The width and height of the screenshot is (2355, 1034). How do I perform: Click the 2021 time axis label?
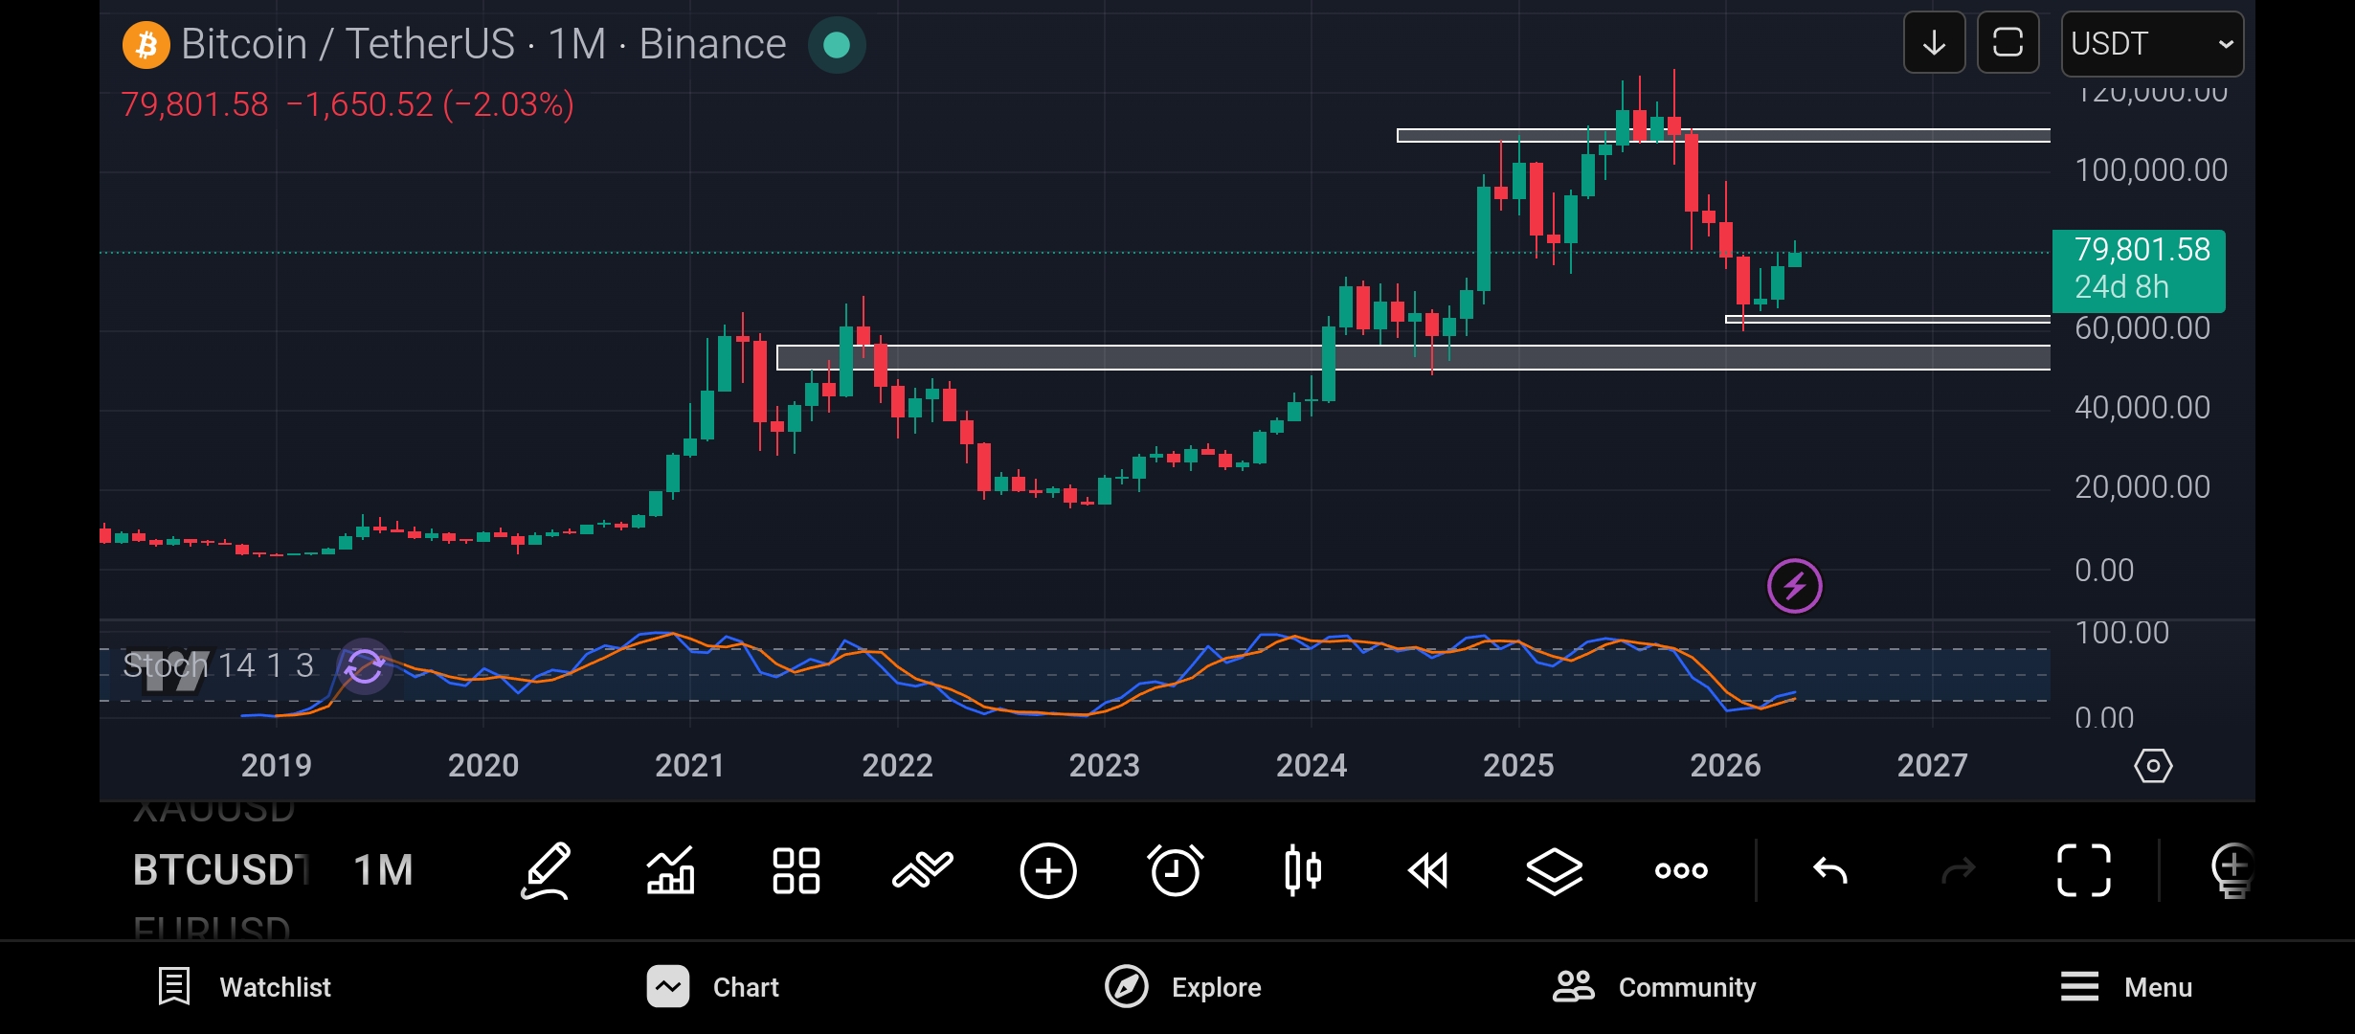689,766
